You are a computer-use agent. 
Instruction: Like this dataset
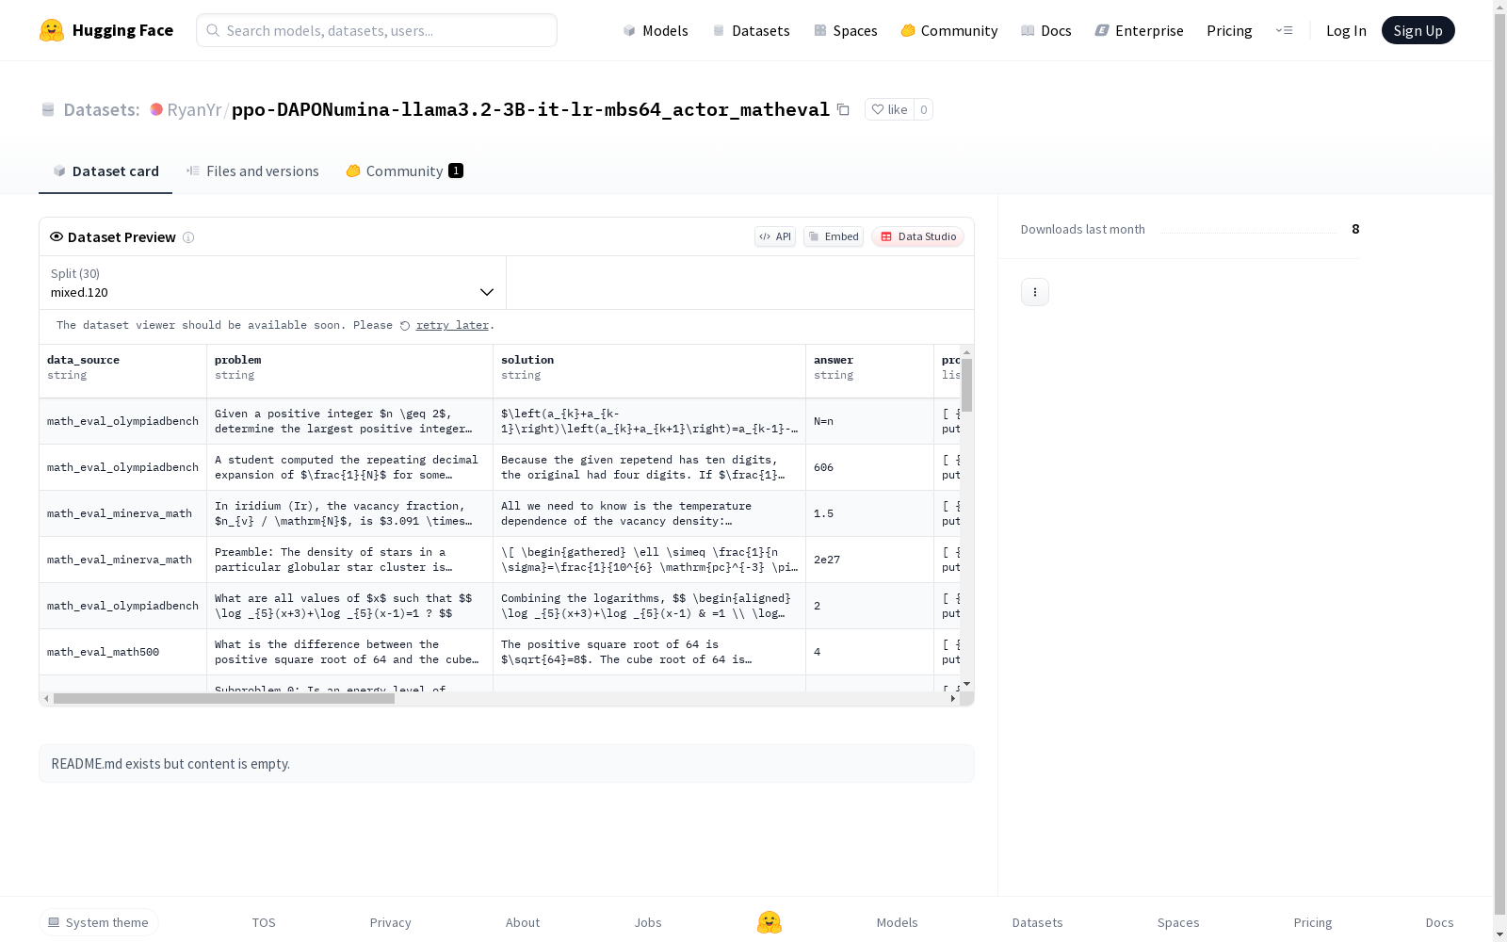[x=889, y=109]
